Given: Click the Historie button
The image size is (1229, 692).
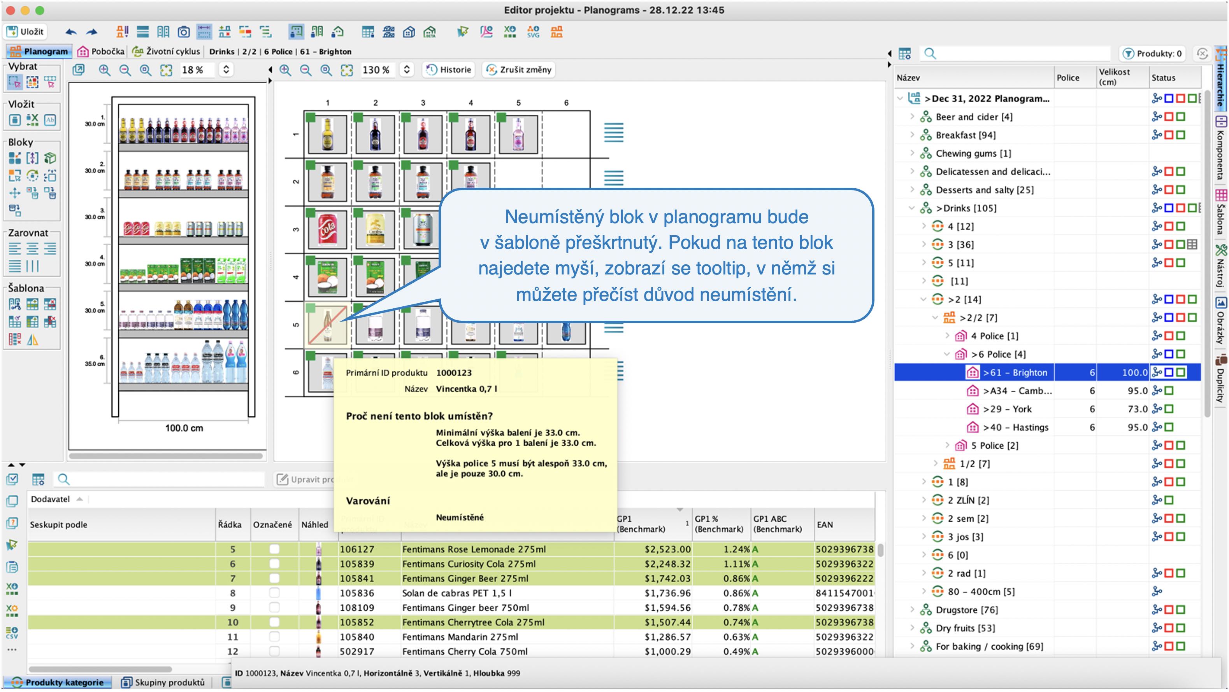Looking at the screenshot, I should point(448,70).
